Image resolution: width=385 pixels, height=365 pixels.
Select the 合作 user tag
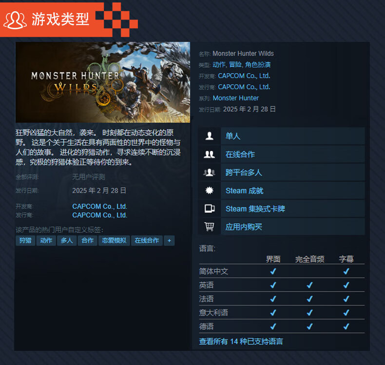(88, 241)
